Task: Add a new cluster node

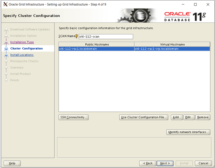Action: (x=177, y=117)
